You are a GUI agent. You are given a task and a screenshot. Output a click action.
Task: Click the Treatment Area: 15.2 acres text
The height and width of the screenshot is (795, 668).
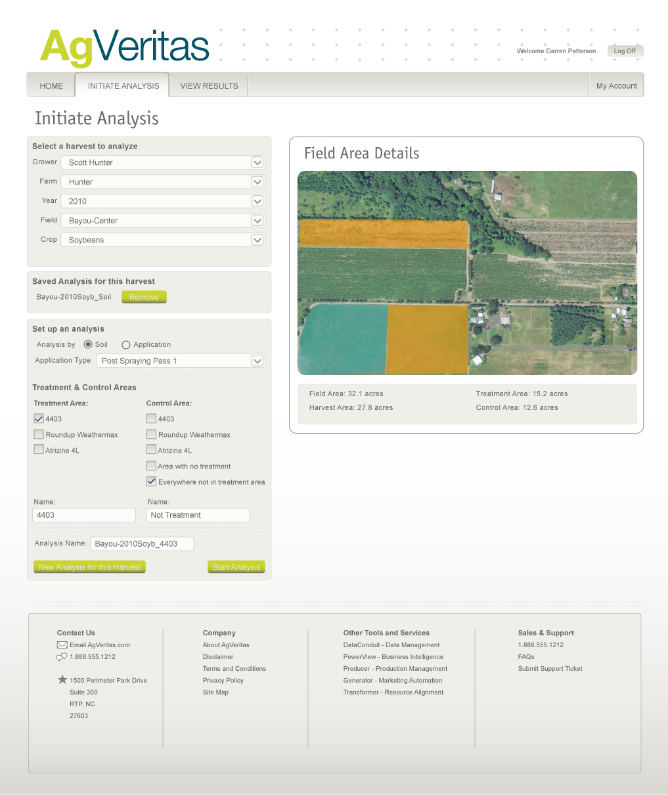pos(522,394)
